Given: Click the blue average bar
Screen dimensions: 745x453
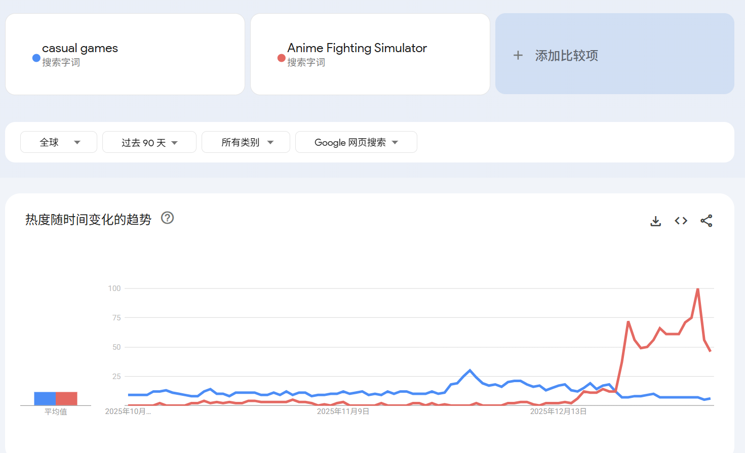Looking at the screenshot, I should (x=45, y=398).
